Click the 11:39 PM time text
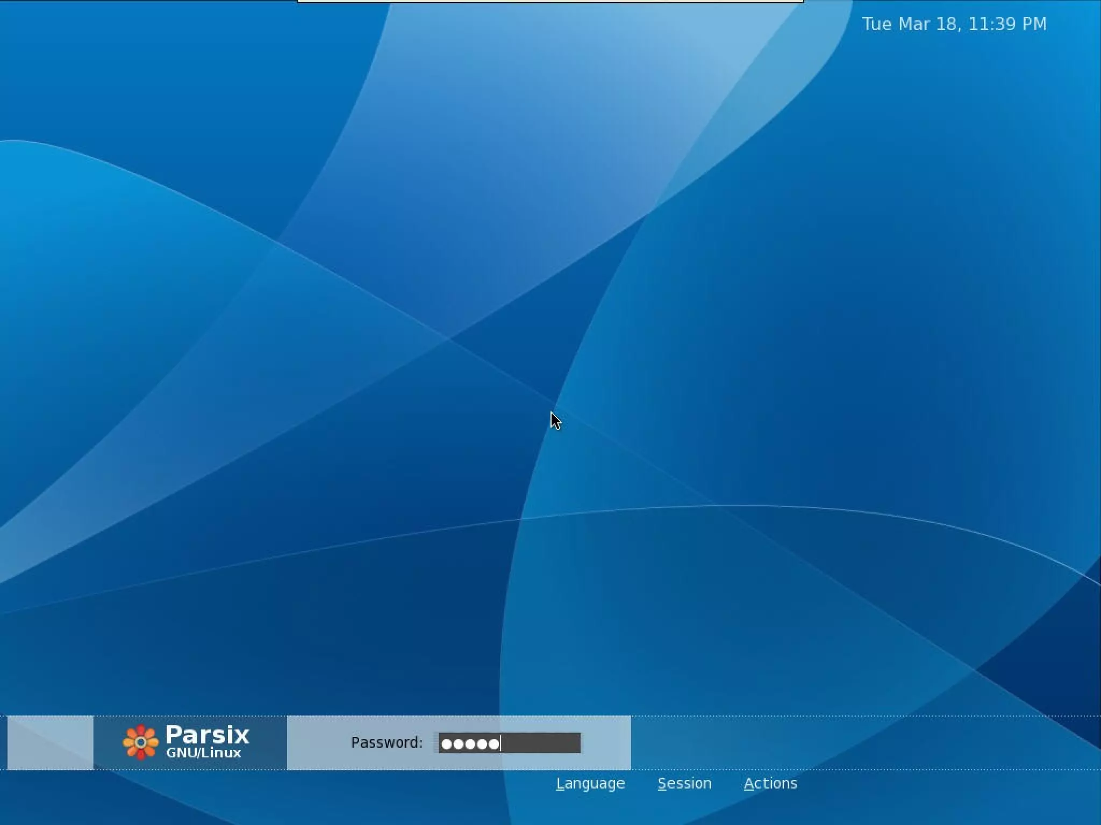This screenshot has width=1101, height=825. tap(1007, 24)
